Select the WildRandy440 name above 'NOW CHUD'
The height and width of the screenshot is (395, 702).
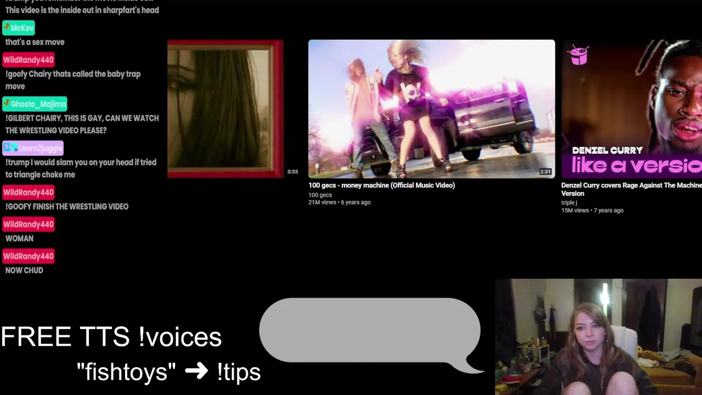[x=29, y=256]
